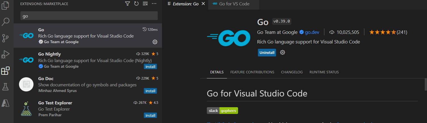Open the CHANGELOG tab
The width and height of the screenshot is (427, 123).
(x=292, y=72)
